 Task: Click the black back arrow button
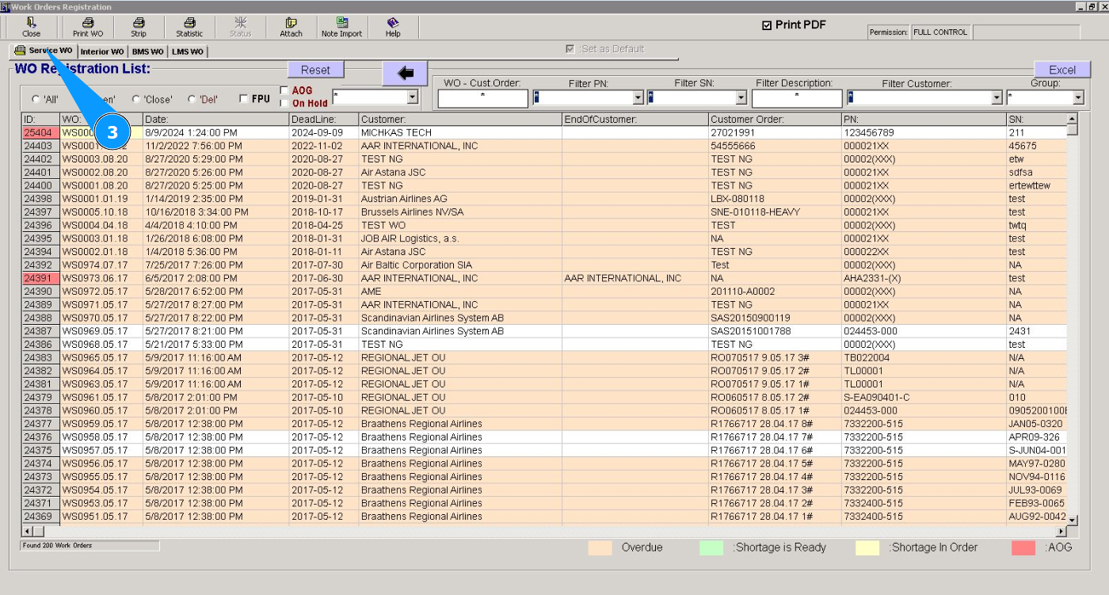tap(405, 74)
